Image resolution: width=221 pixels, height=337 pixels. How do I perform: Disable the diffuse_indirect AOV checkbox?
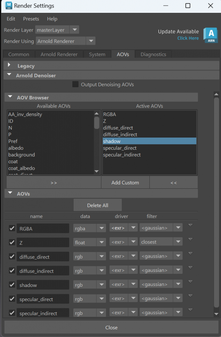pos(12,271)
